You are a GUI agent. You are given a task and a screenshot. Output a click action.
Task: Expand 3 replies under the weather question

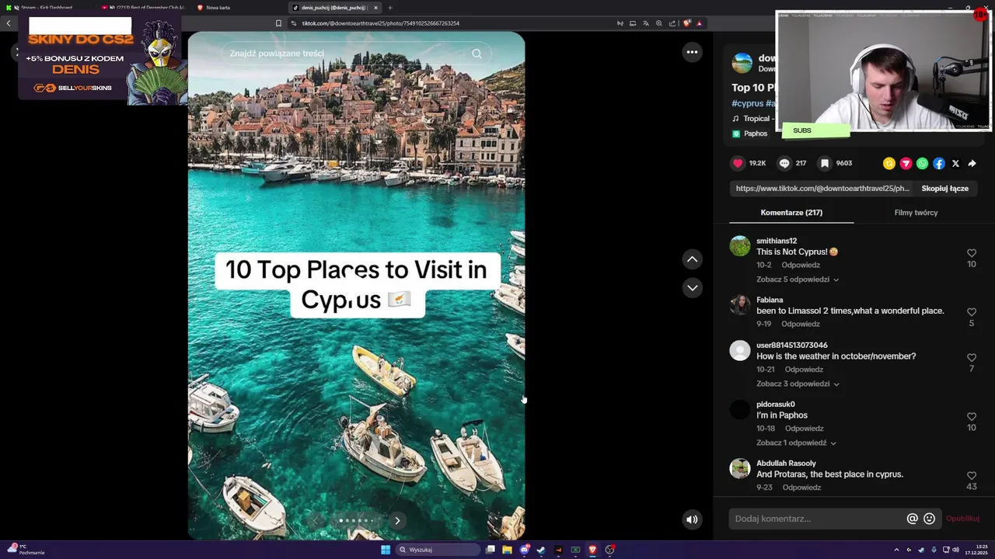pos(798,384)
